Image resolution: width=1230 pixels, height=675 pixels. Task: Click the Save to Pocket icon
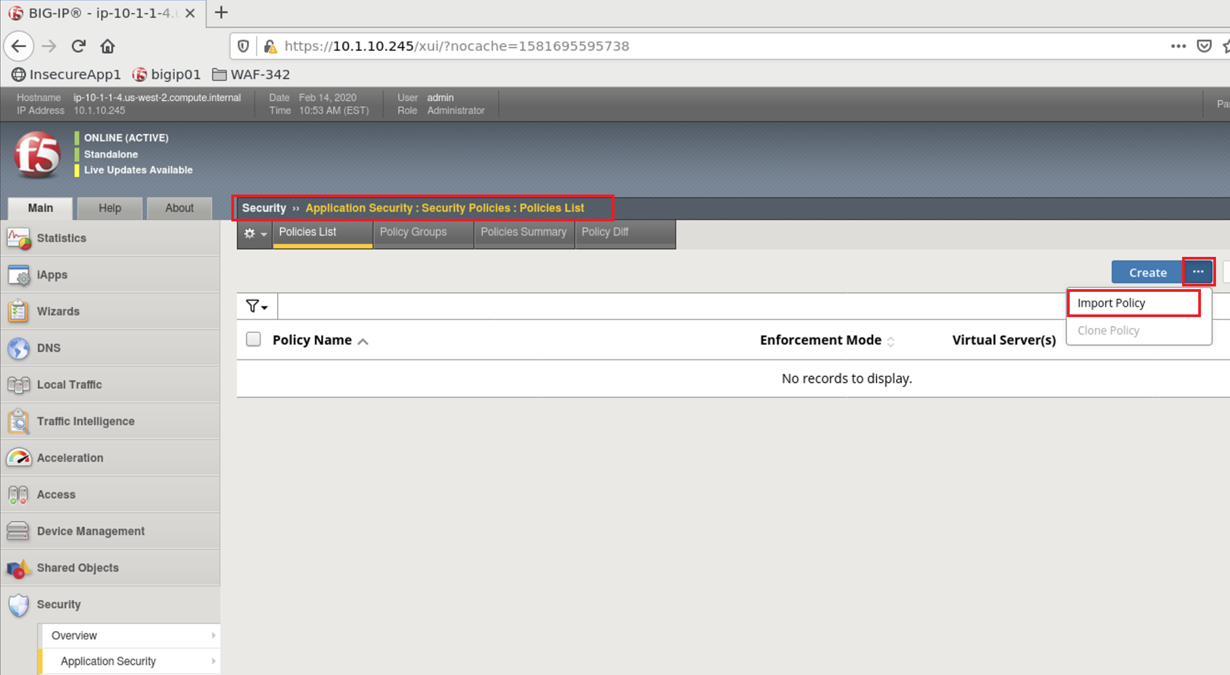point(1204,46)
